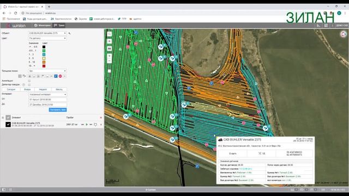Image resolution: width=349 pixels, height=196 pixels.
Task: Open the ДЕМО user menu
Action: pos(342,26)
